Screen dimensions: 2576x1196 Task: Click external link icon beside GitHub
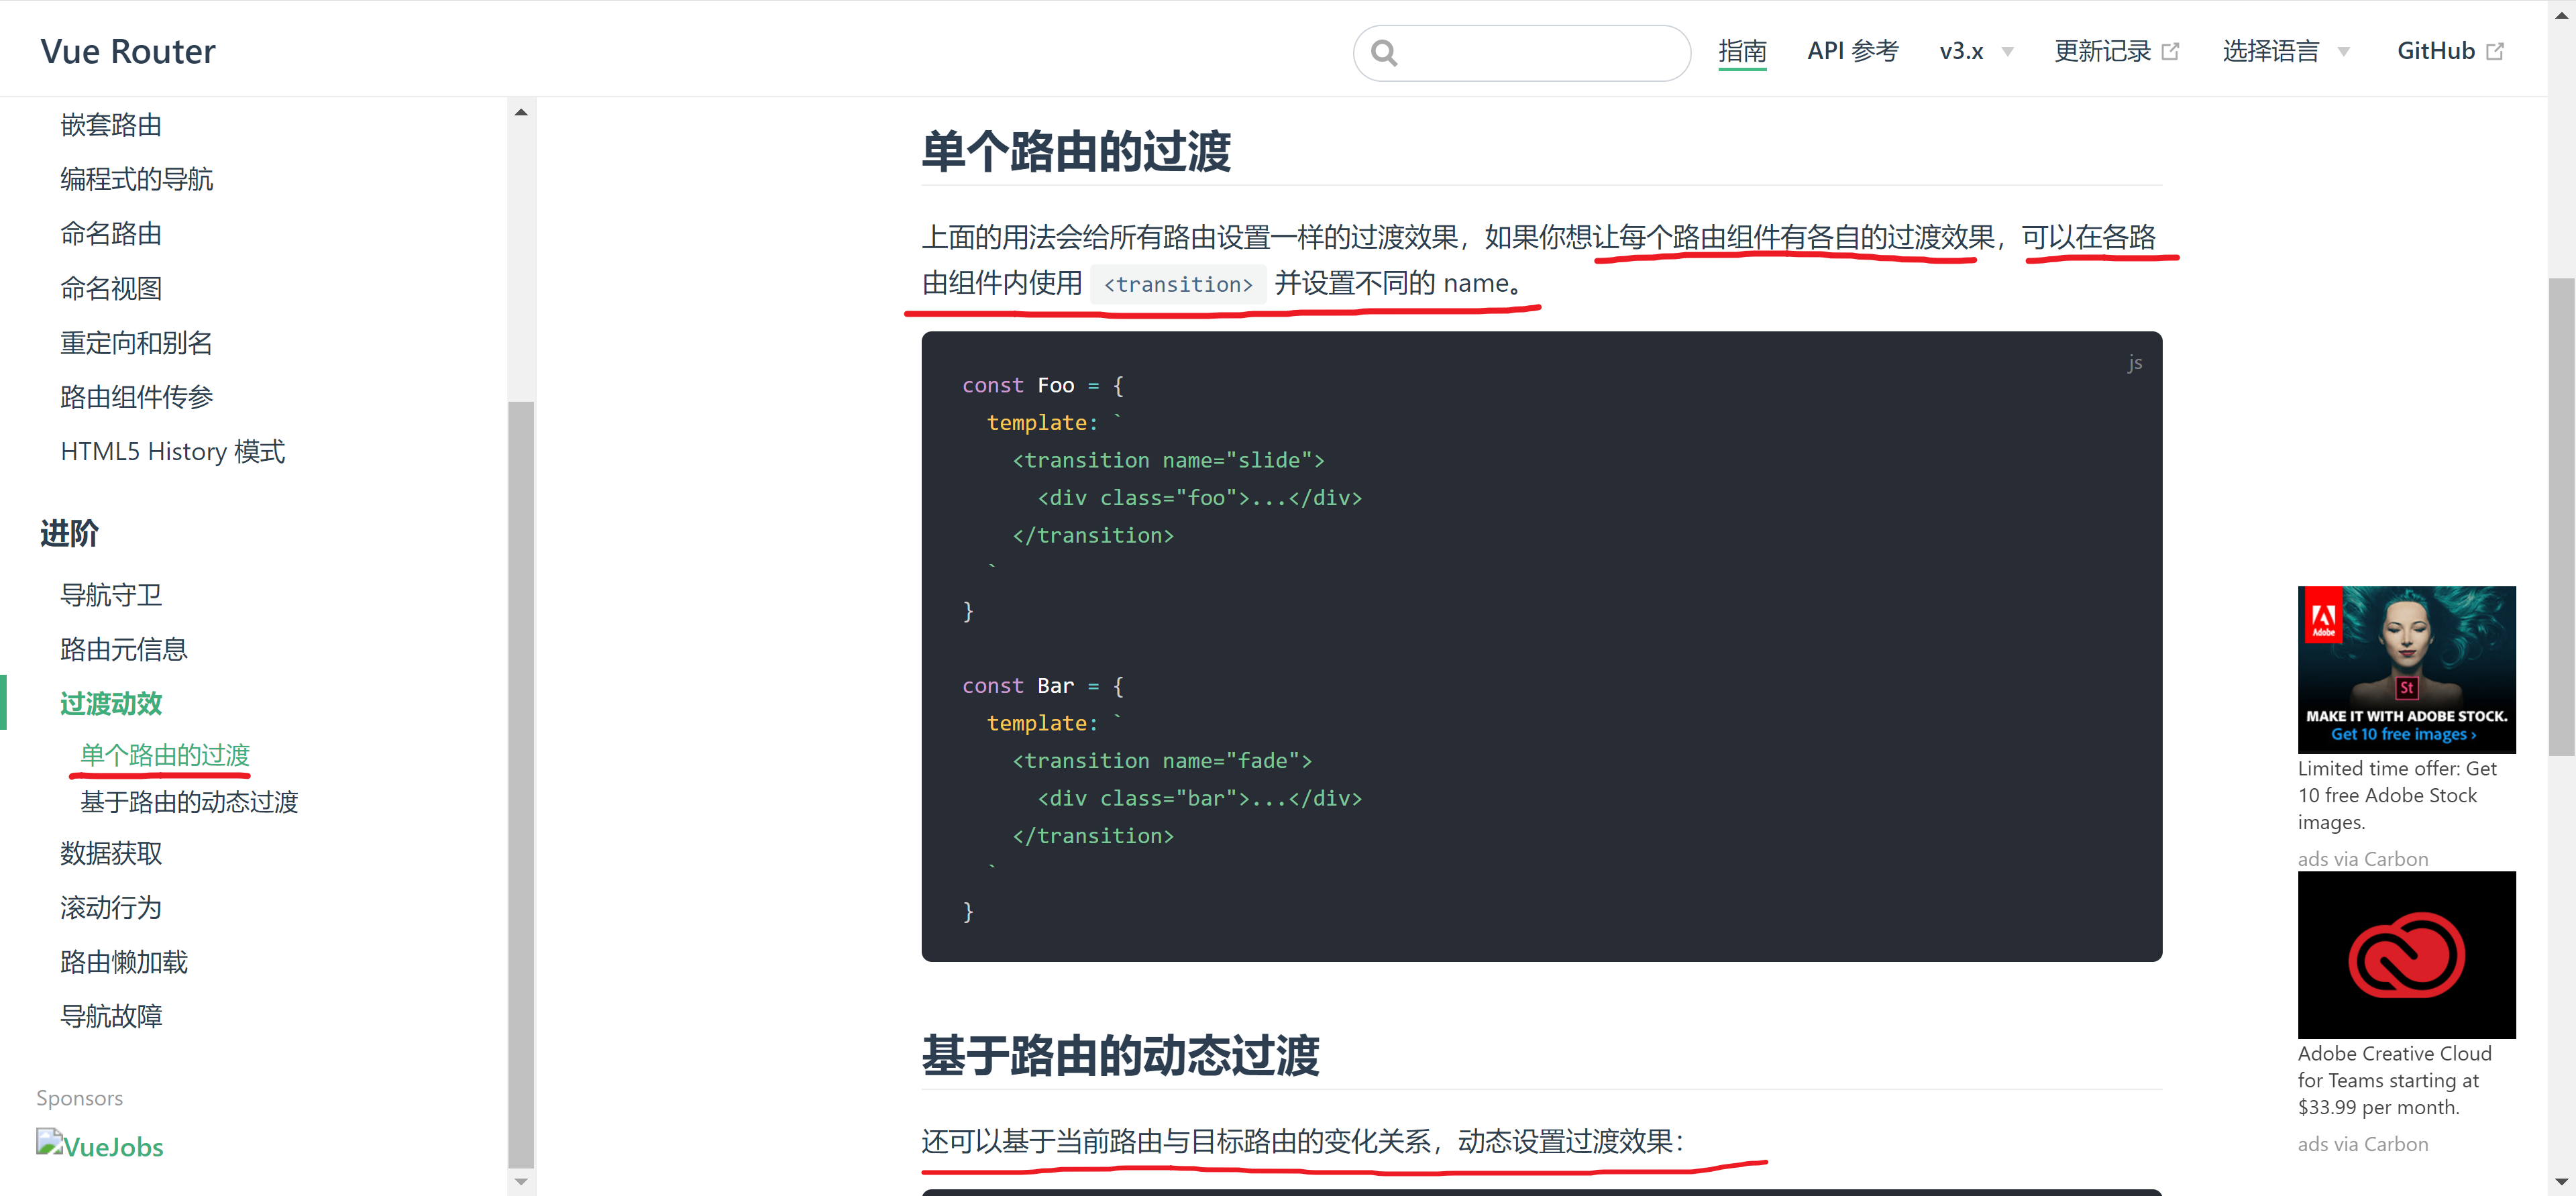pyautogui.click(x=2495, y=52)
